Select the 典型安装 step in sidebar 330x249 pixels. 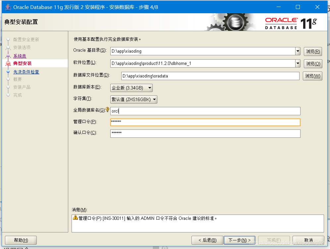pyautogui.click(x=22, y=63)
